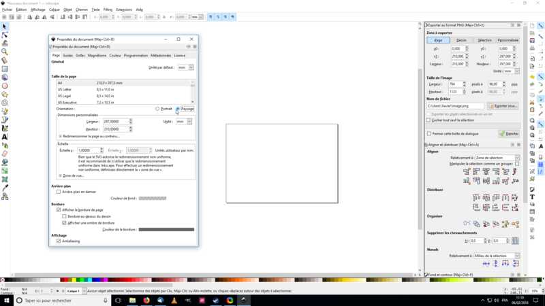Select the Paysage orientation radio button

(x=178, y=109)
